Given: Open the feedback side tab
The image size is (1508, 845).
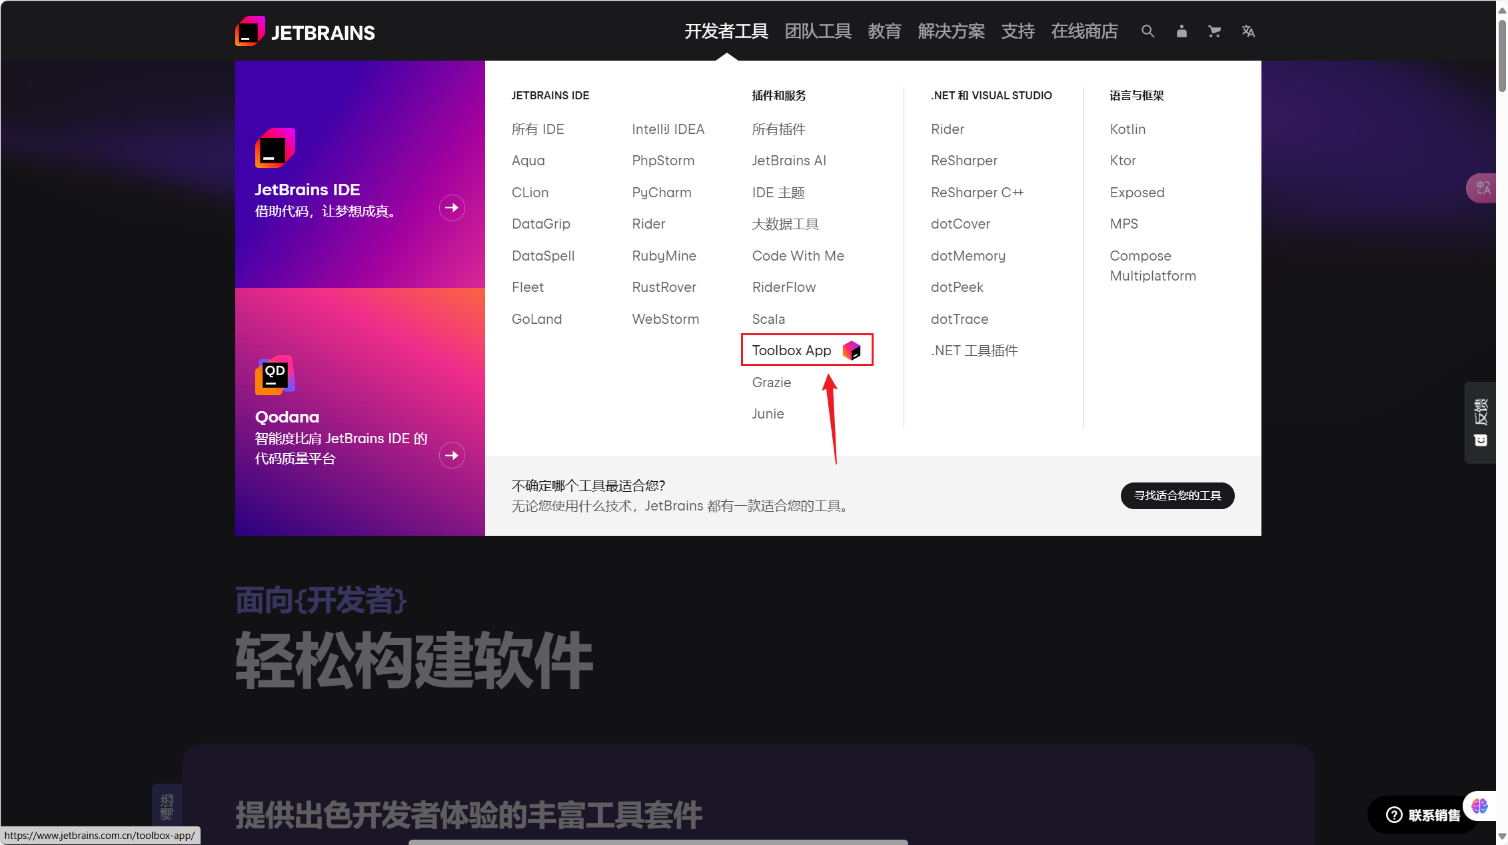Looking at the screenshot, I should pos(1481,422).
